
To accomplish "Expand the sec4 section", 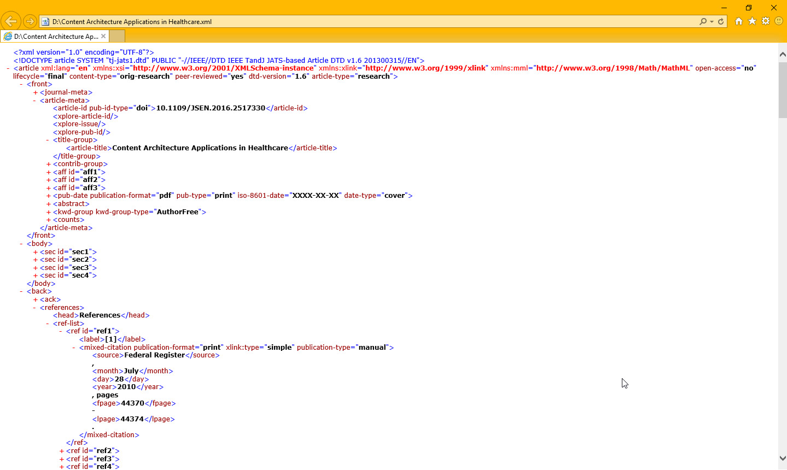I will [35, 275].
